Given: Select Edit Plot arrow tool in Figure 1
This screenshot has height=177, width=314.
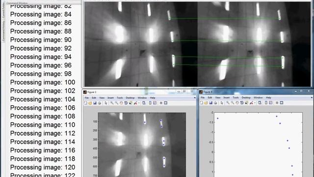Looking at the screenshot, I should coord(106,103).
